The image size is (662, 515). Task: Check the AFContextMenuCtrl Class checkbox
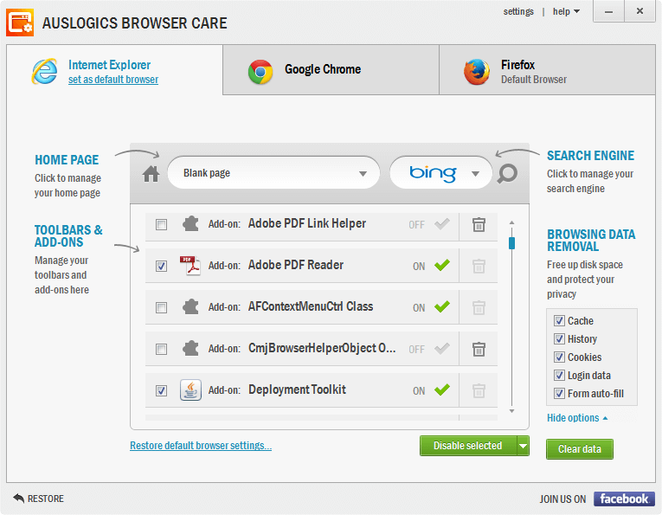pyautogui.click(x=161, y=307)
